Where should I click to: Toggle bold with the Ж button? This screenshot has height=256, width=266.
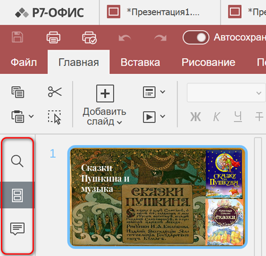(x=195, y=117)
